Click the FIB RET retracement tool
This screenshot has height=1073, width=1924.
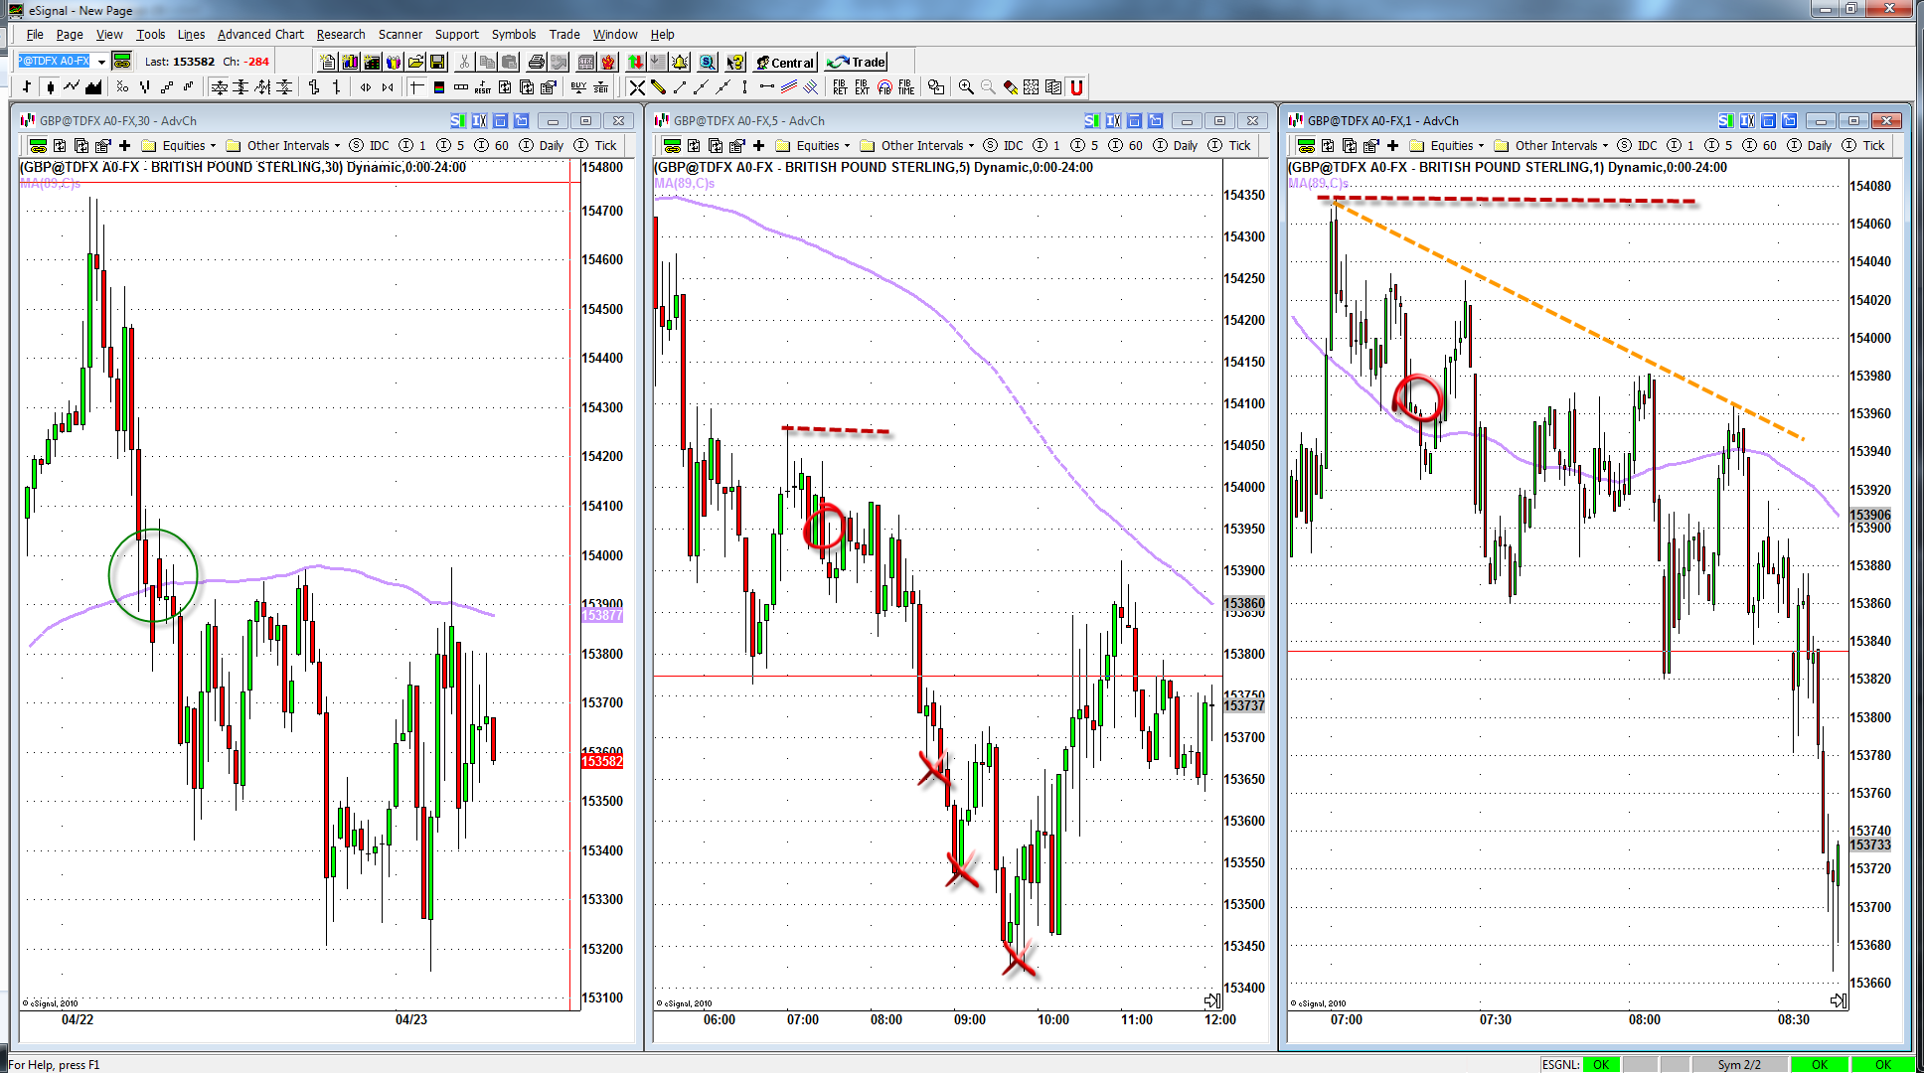pyautogui.click(x=841, y=87)
